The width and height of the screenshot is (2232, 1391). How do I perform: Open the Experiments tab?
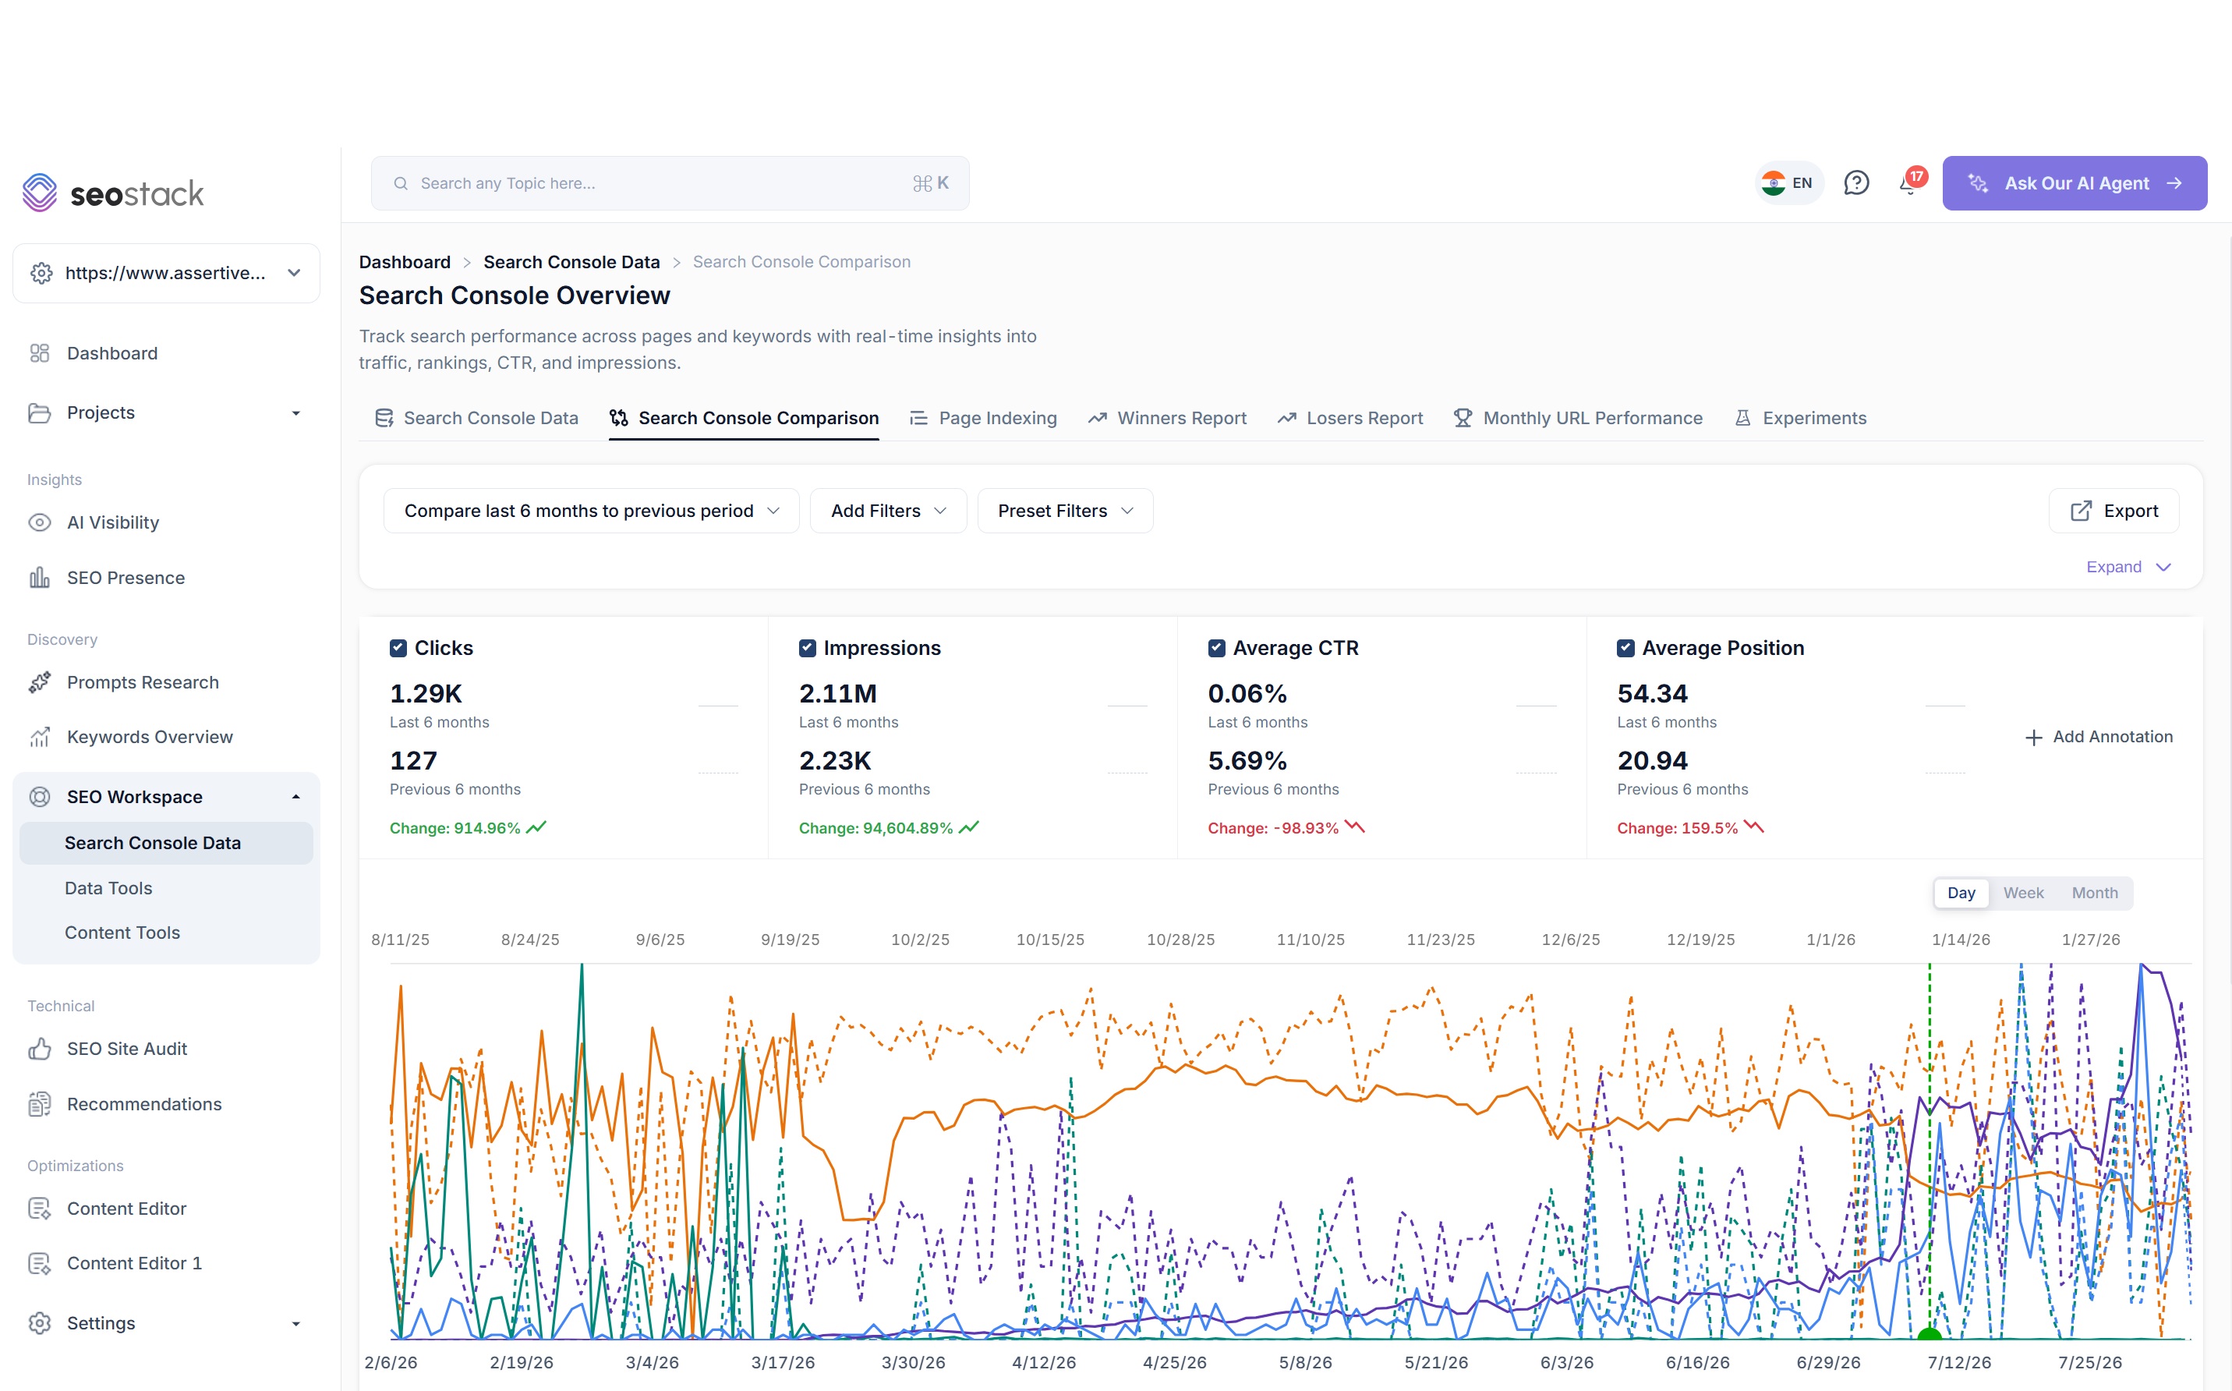tap(1800, 418)
